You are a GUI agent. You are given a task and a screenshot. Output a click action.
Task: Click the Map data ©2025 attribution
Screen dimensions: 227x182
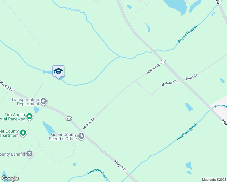tap(214, 180)
